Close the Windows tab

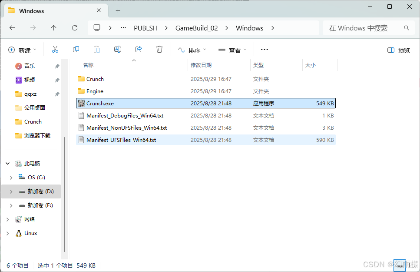point(99,10)
